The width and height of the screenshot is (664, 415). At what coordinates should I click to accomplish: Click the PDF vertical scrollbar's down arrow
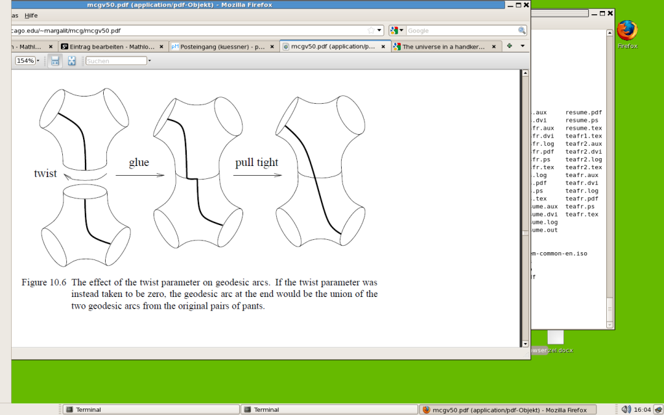(525, 343)
